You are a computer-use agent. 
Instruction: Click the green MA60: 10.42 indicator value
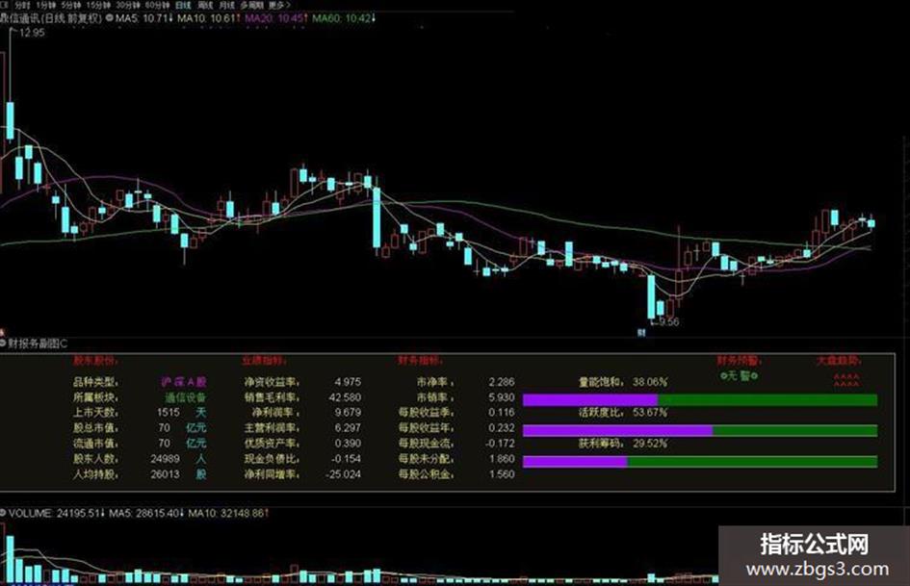pyautogui.click(x=344, y=18)
